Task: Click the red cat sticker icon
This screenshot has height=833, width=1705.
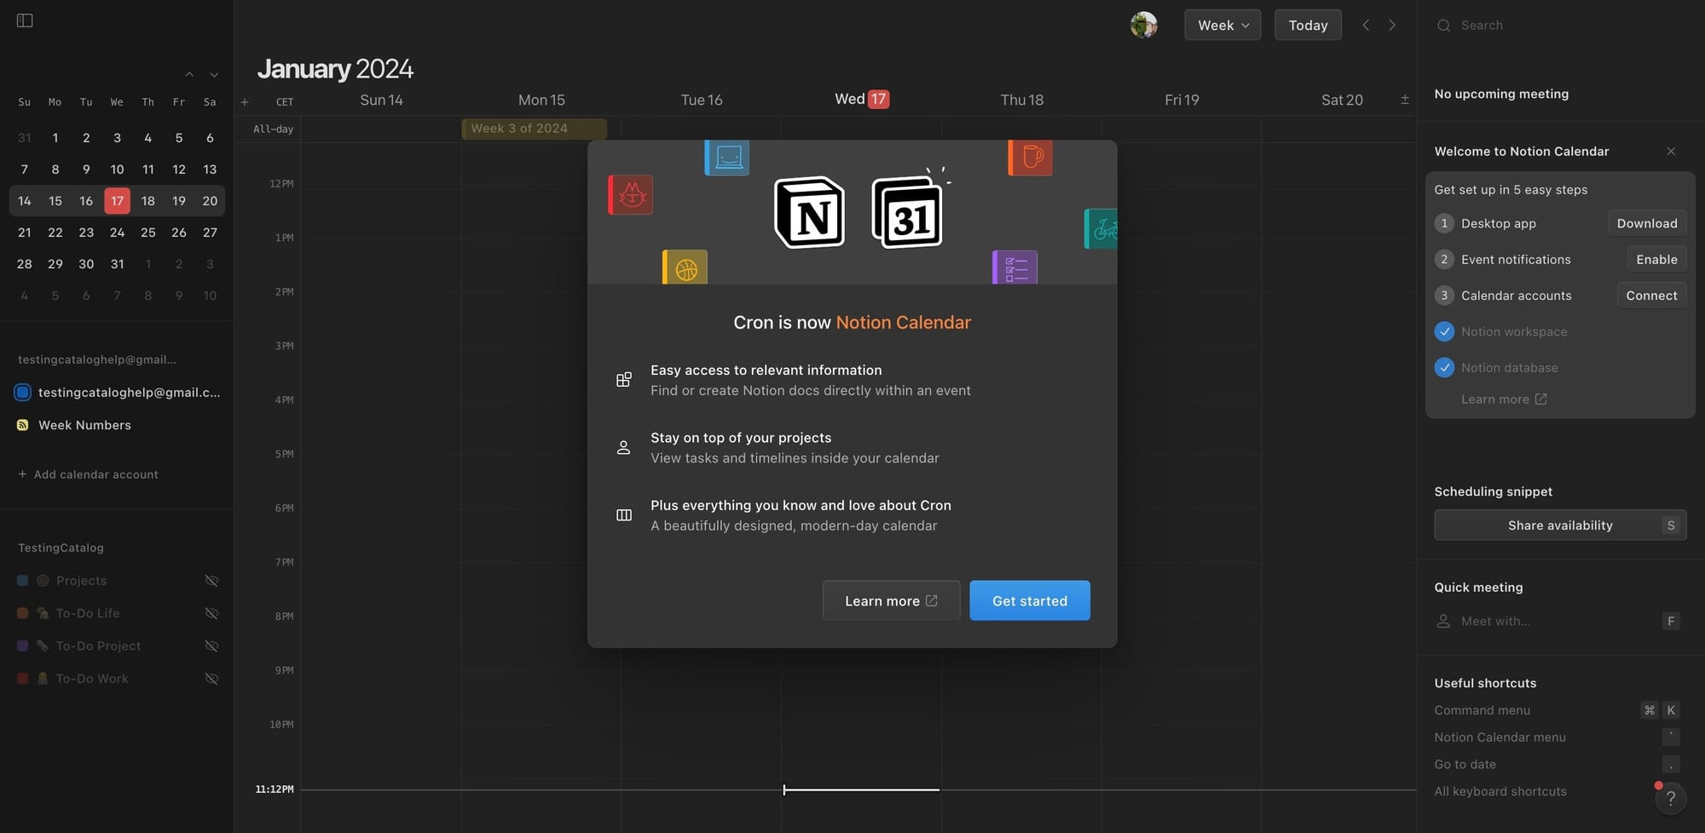Action: (631, 195)
